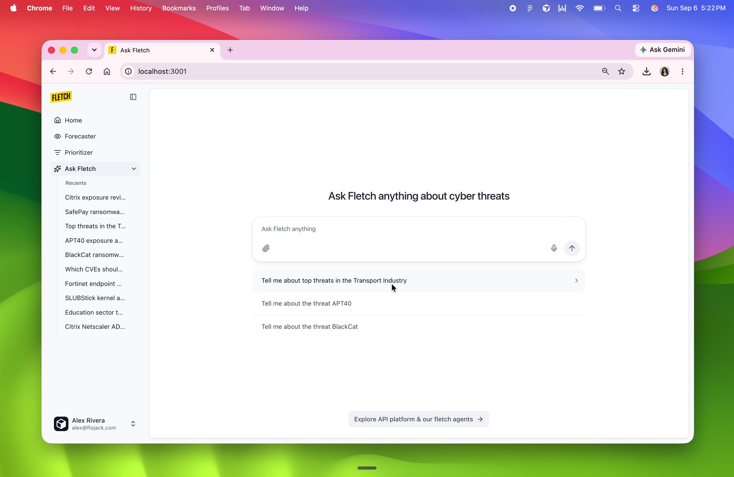The width and height of the screenshot is (734, 477).
Task: Click the Fletch logo
Action: click(61, 97)
